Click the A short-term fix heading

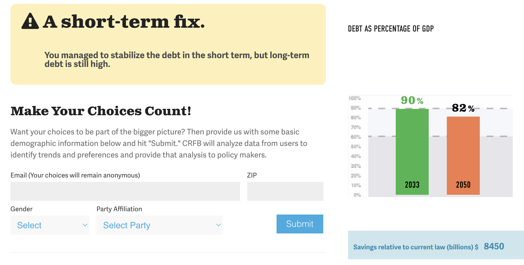tap(124, 22)
